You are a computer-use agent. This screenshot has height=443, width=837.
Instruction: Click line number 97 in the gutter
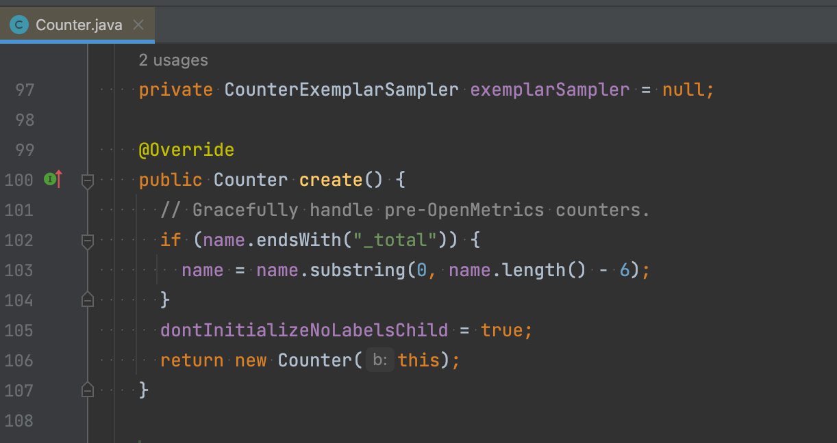click(x=25, y=90)
